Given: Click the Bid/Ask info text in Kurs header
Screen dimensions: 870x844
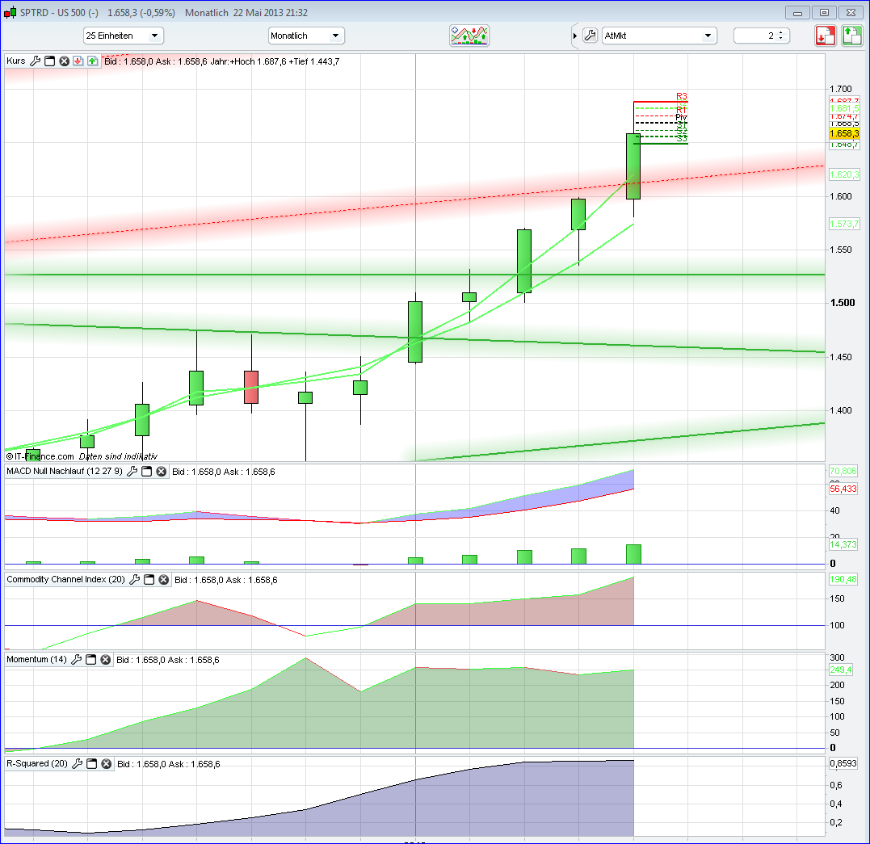Looking at the screenshot, I should pyautogui.click(x=222, y=61).
